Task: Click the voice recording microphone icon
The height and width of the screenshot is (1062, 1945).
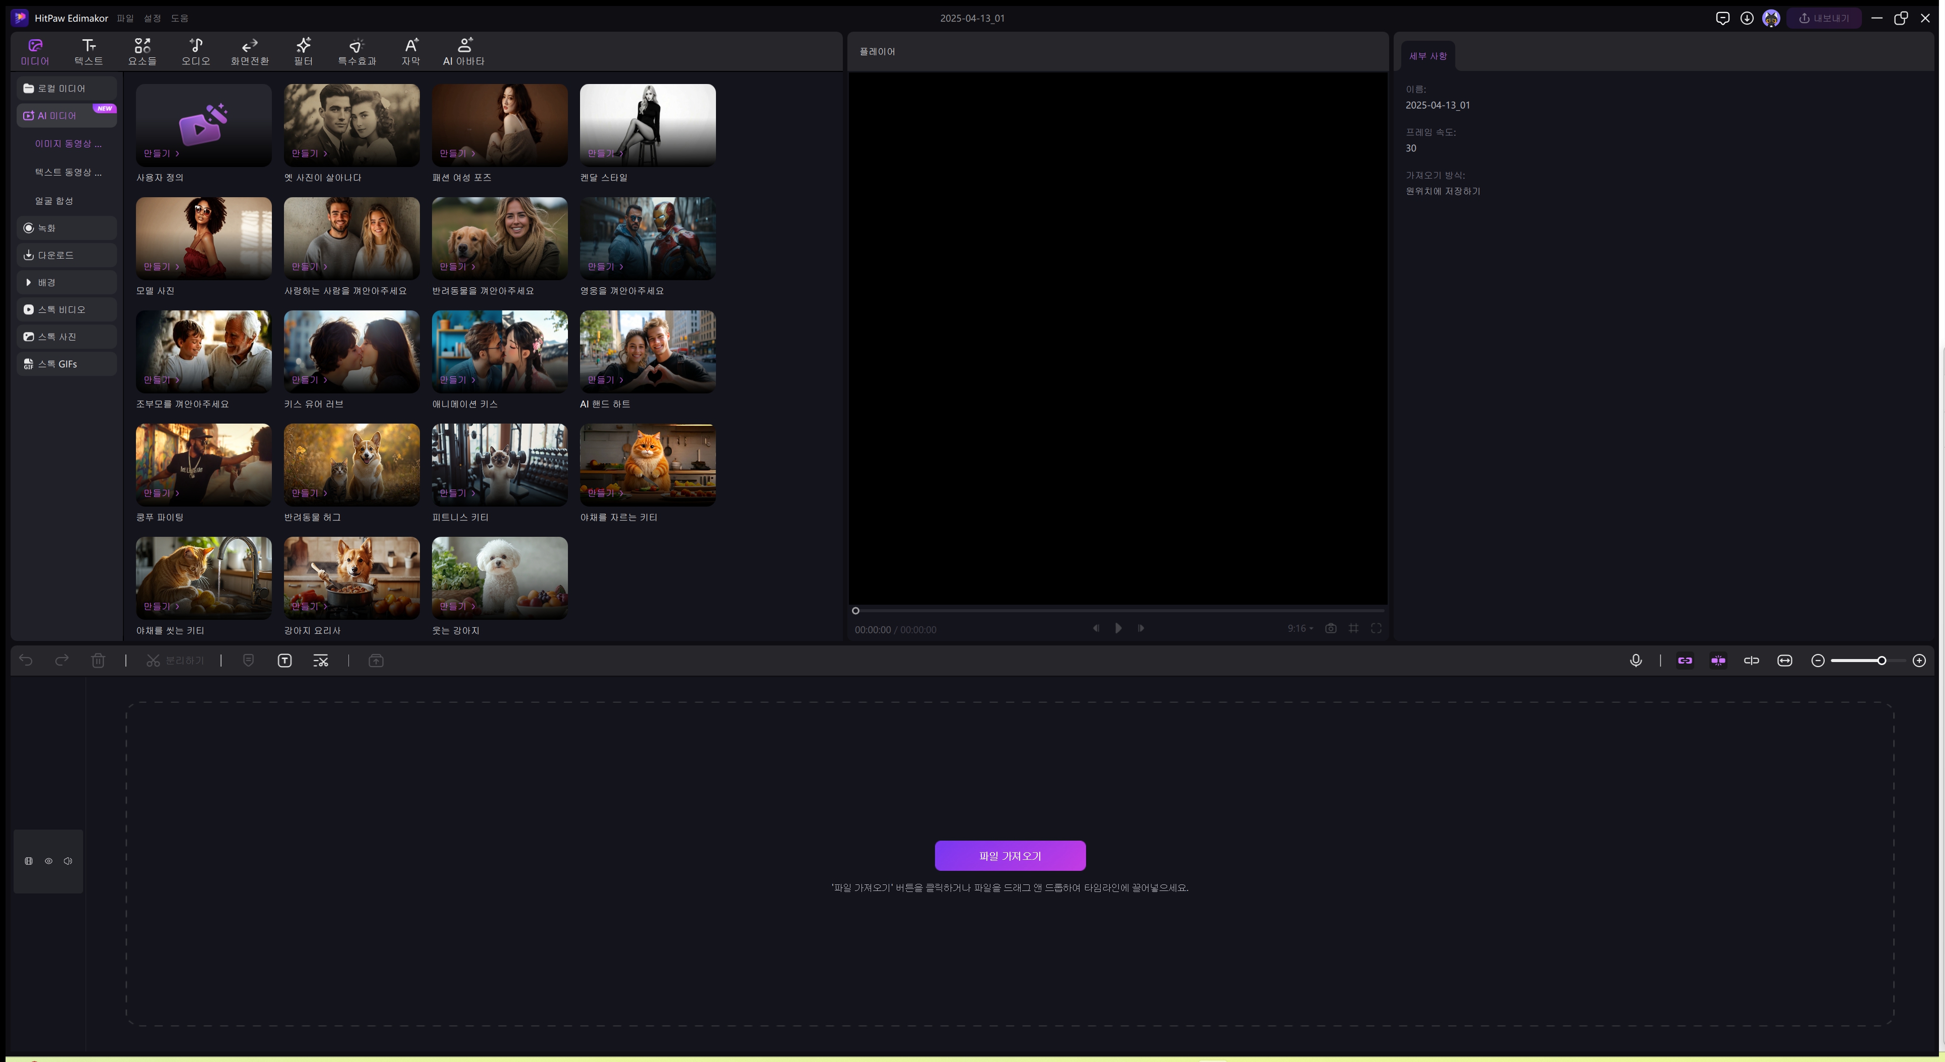Action: pyautogui.click(x=1635, y=661)
